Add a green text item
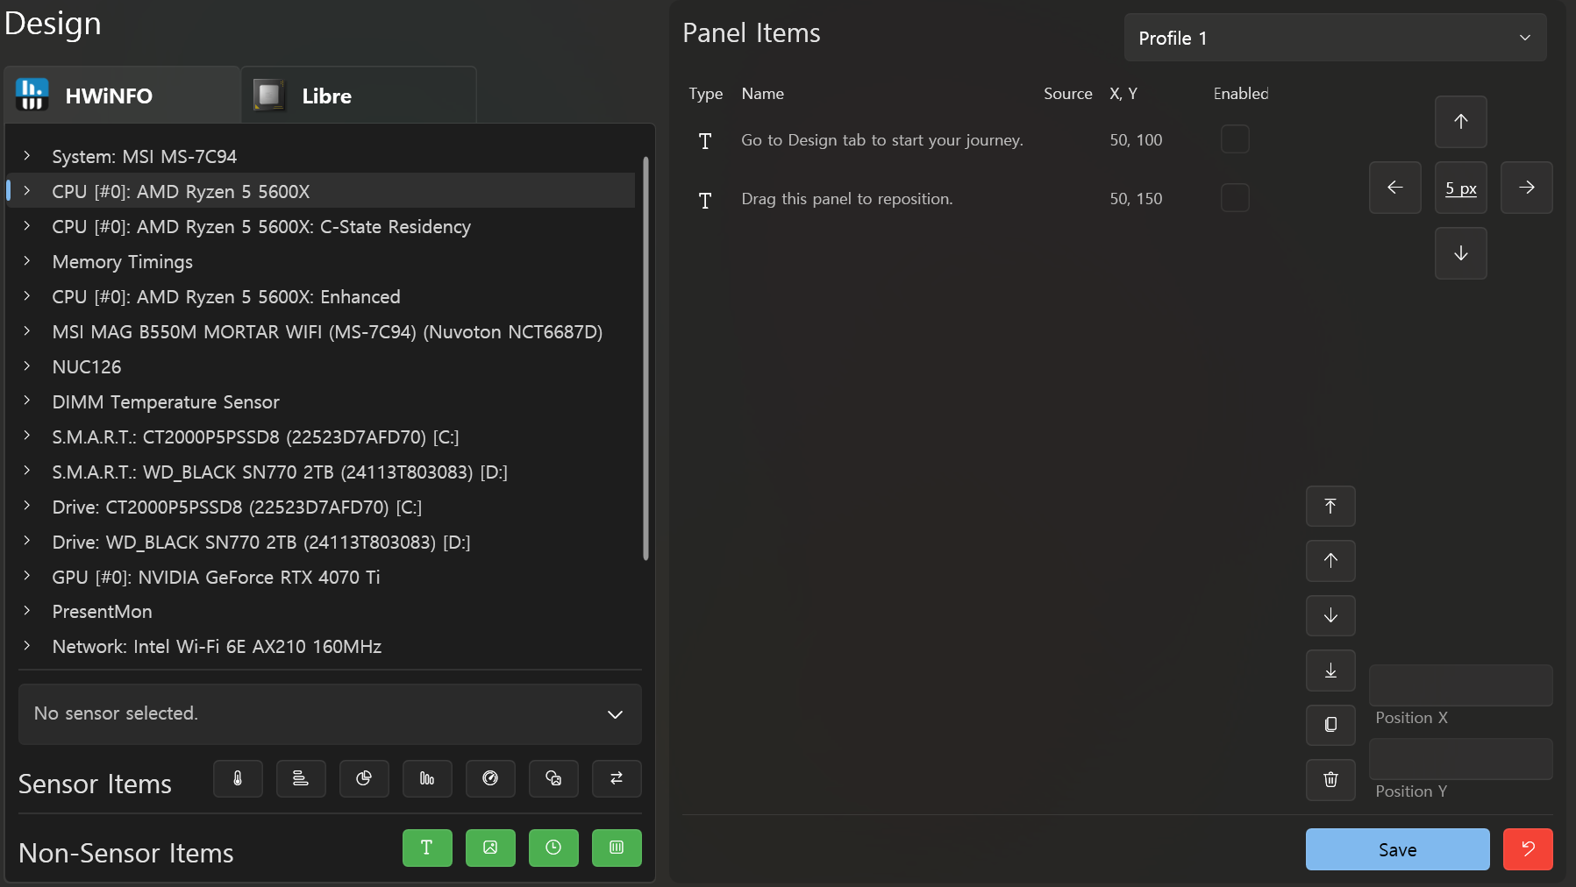 pyautogui.click(x=427, y=848)
